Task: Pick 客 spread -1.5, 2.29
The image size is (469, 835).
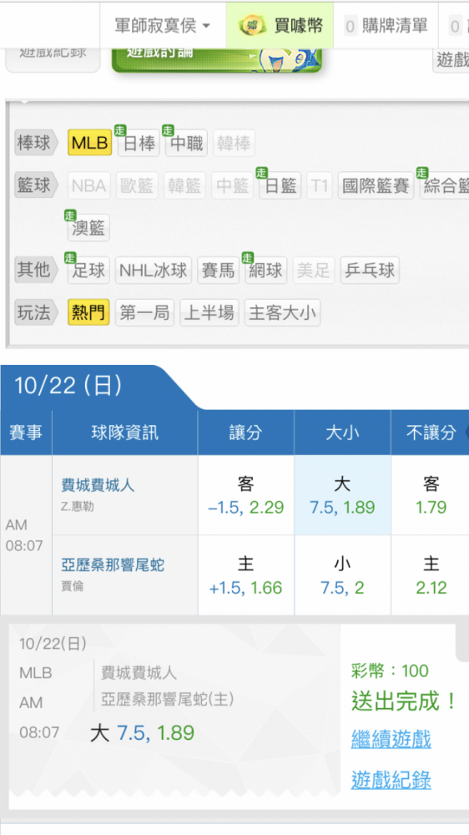Action: click(246, 495)
